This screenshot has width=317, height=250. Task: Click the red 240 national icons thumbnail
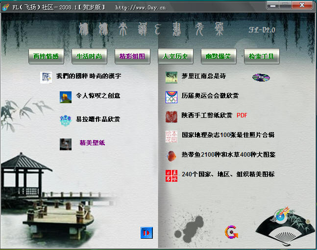171,175
